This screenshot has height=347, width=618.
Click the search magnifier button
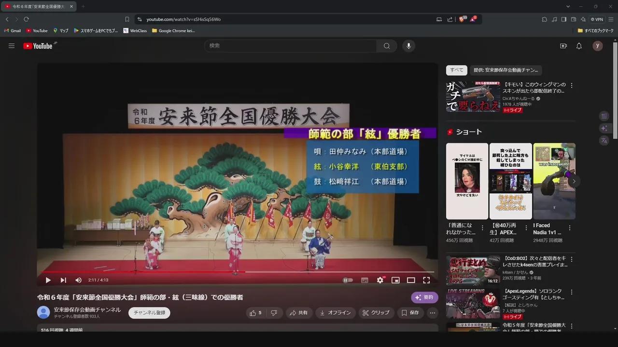387,46
